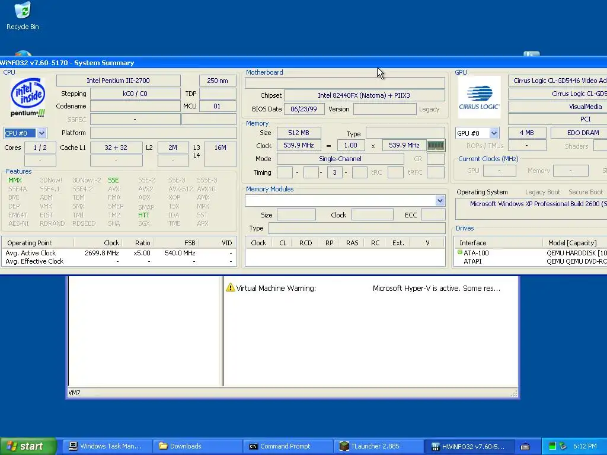Viewport: 607px width, 455px height.
Task: Open the Recycle Bin desktop icon
Action: 23,16
